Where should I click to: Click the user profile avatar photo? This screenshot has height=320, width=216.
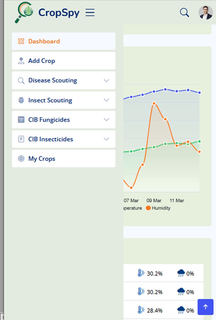click(x=206, y=12)
